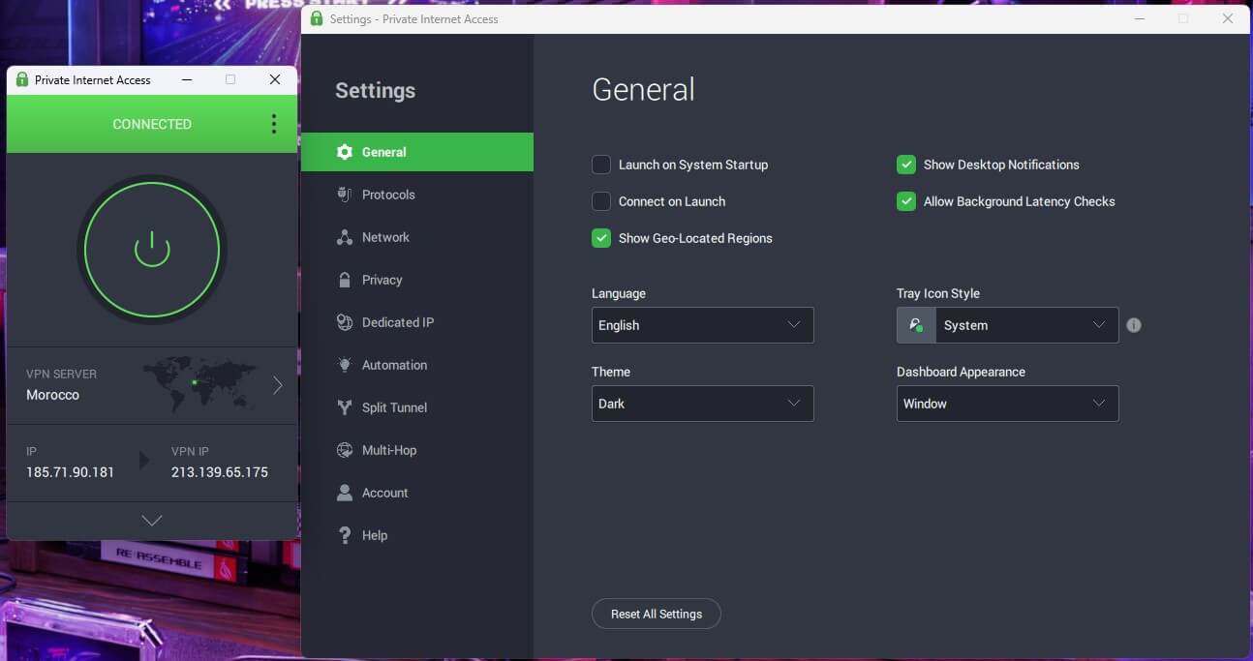This screenshot has height=661, width=1253.
Task: Switch to the Automation tab
Action: click(417, 365)
